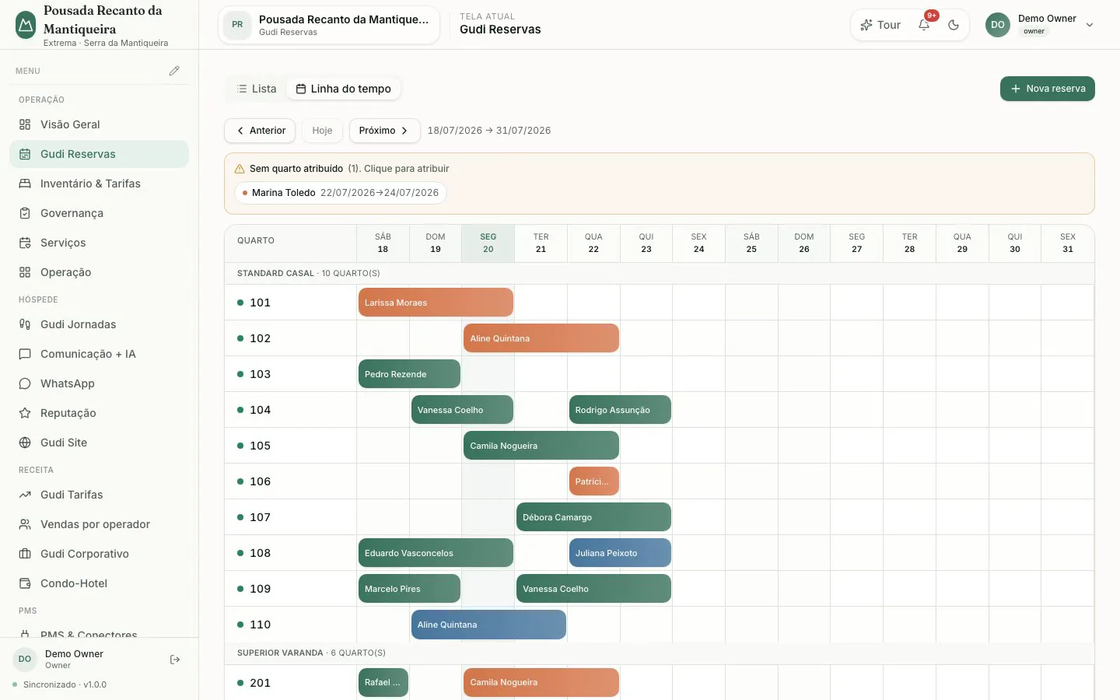Open Vanessa Coelho reservation in room 109
Viewport: 1120px width, 700px height.
tap(593, 589)
